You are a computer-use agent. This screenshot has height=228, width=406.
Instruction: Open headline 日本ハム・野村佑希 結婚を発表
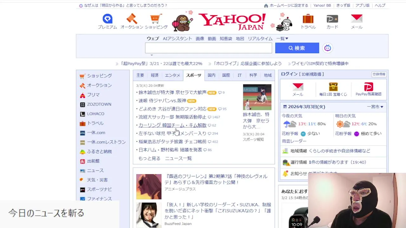point(170,150)
